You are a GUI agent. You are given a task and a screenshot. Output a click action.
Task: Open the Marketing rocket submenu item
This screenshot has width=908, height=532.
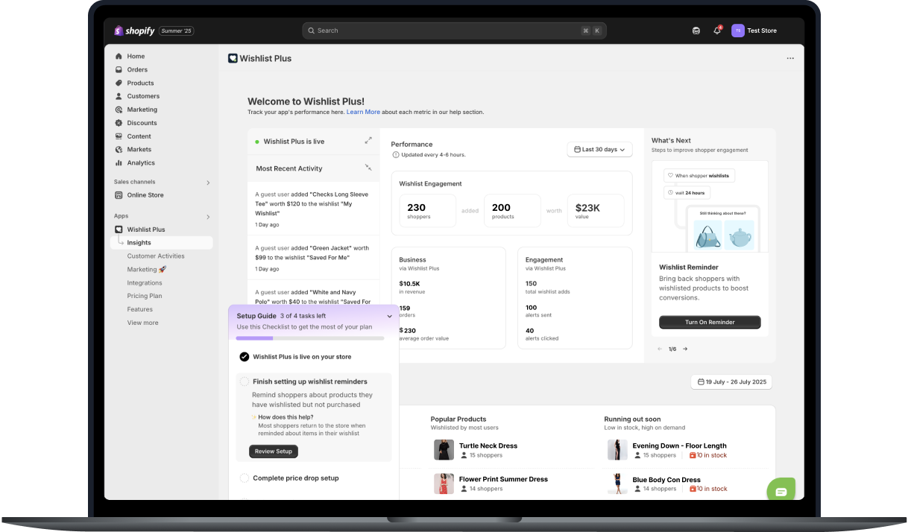[x=146, y=270]
